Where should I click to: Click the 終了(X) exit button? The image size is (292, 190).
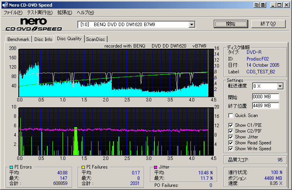[268, 24]
